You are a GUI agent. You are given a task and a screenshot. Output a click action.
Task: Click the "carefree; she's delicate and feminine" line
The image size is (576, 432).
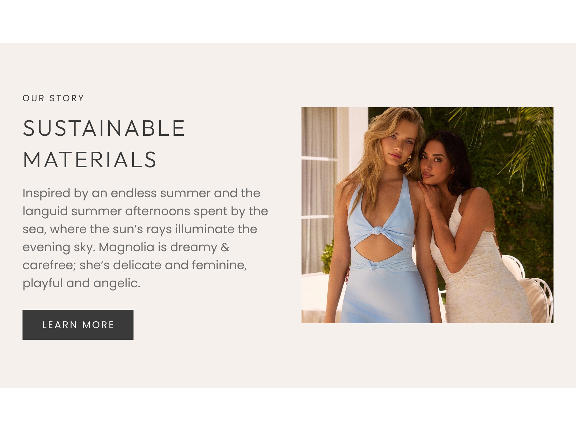click(x=135, y=265)
